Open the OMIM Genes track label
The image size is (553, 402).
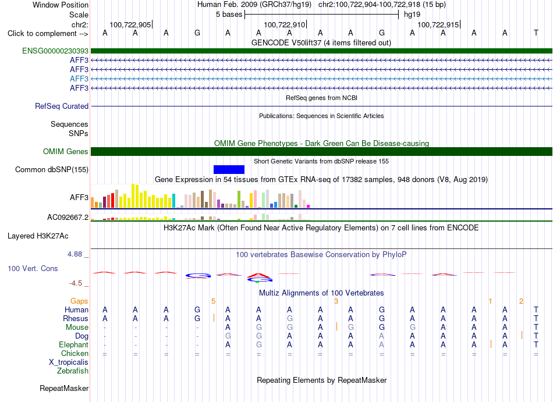pos(66,151)
